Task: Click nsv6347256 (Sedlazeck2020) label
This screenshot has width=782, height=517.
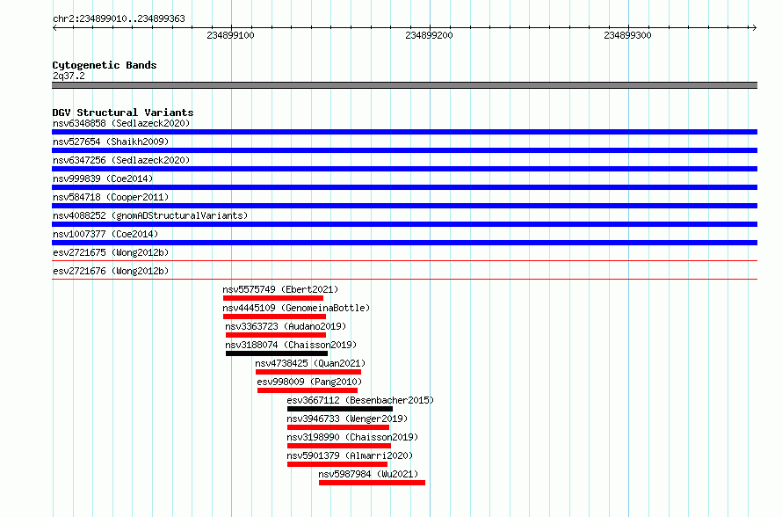Action: click(x=121, y=160)
